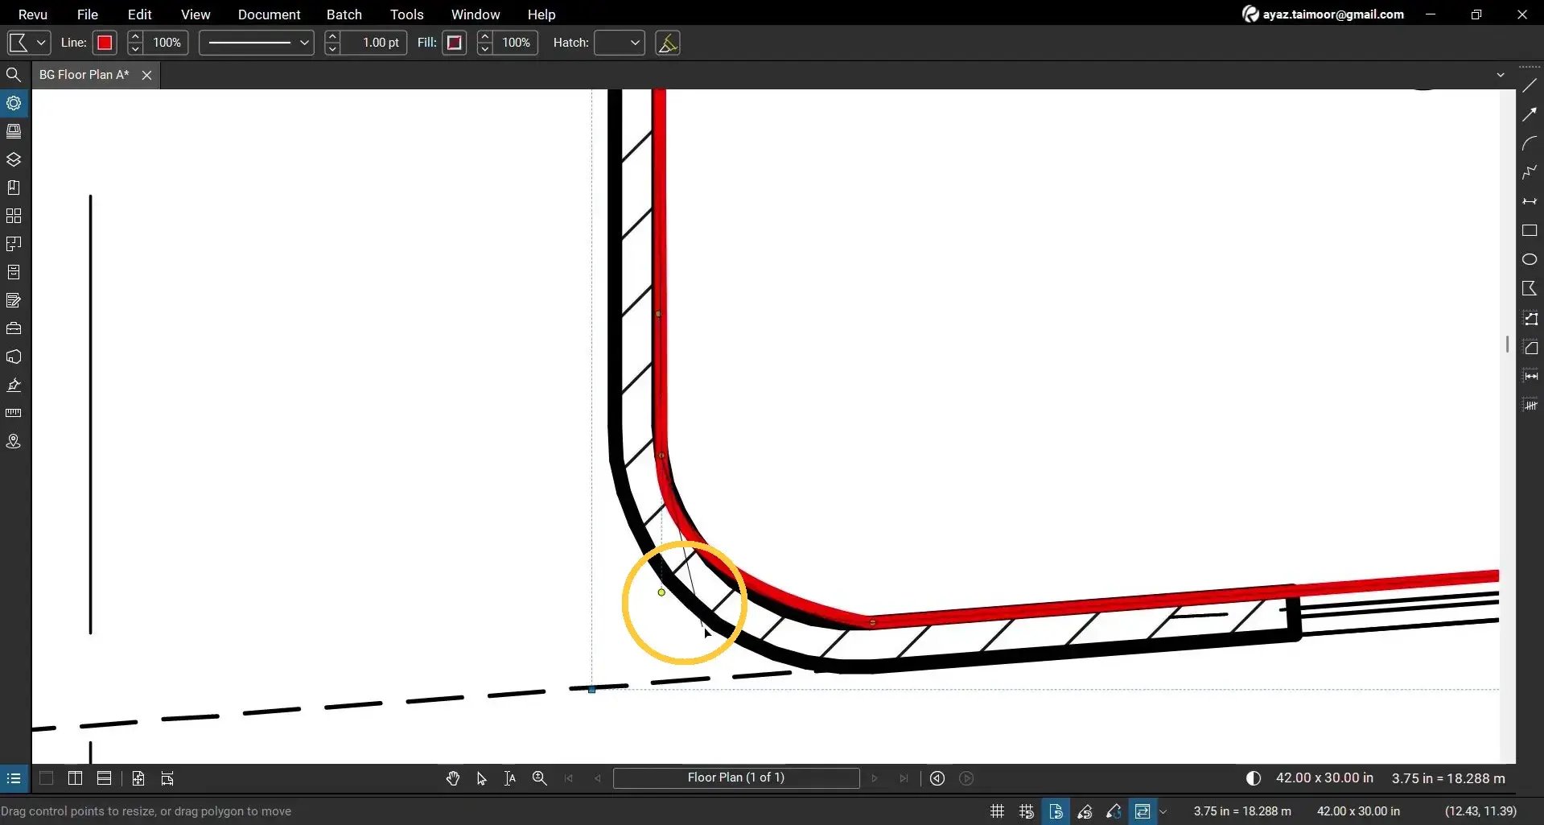1544x825 pixels.
Task: Select the Rectangle tool in the right toolbar
Action: pos(1531,231)
